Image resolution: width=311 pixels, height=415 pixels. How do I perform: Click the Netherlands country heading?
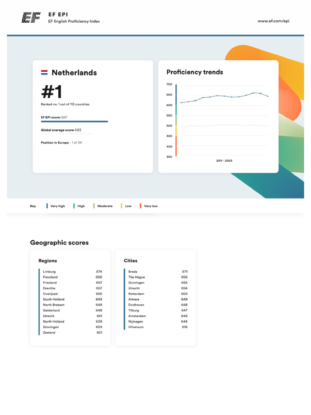74,73
